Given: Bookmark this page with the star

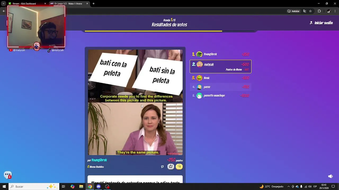Looking at the screenshot, I should click(x=310, y=11).
